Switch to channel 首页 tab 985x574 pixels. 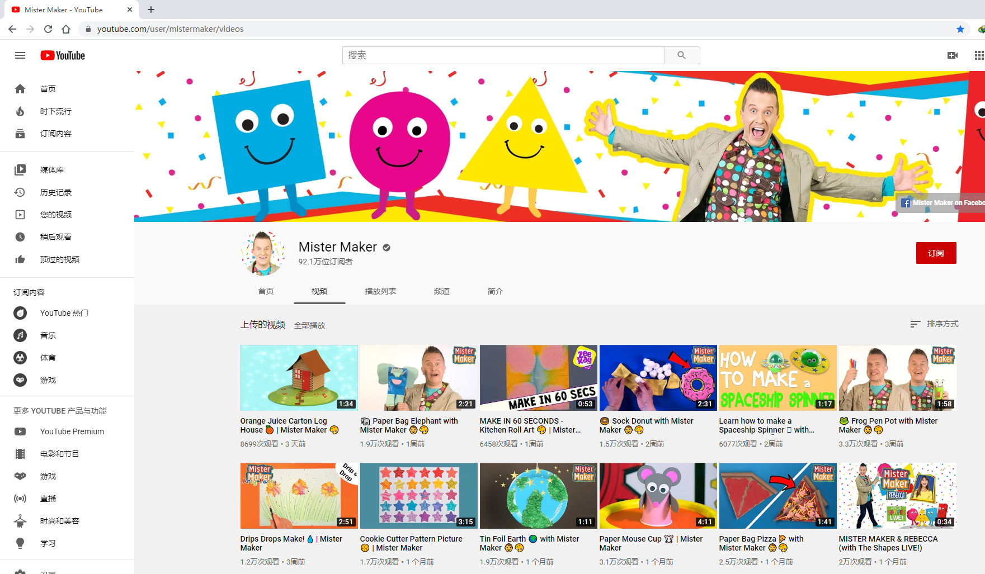click(x=266, y=291)
